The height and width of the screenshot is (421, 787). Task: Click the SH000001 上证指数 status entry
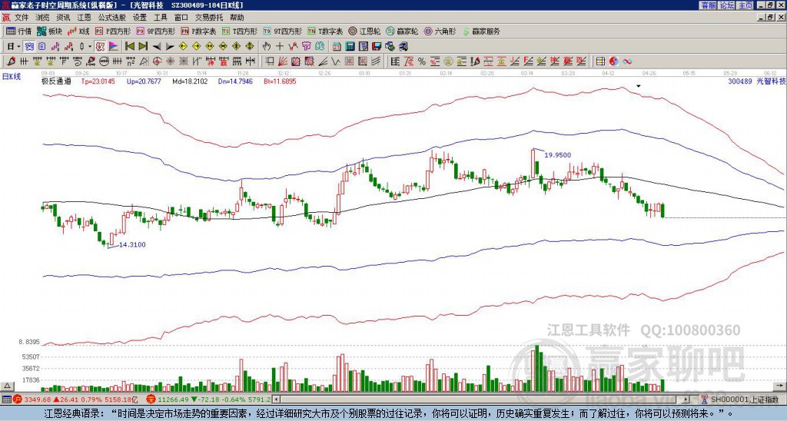click(x=743, y=399)
